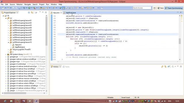Open the Project menu

tap(42, 5)
